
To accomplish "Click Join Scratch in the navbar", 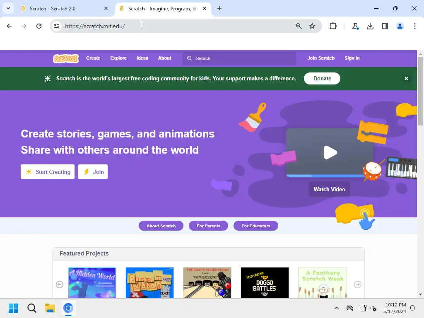I will pos(321,58).
